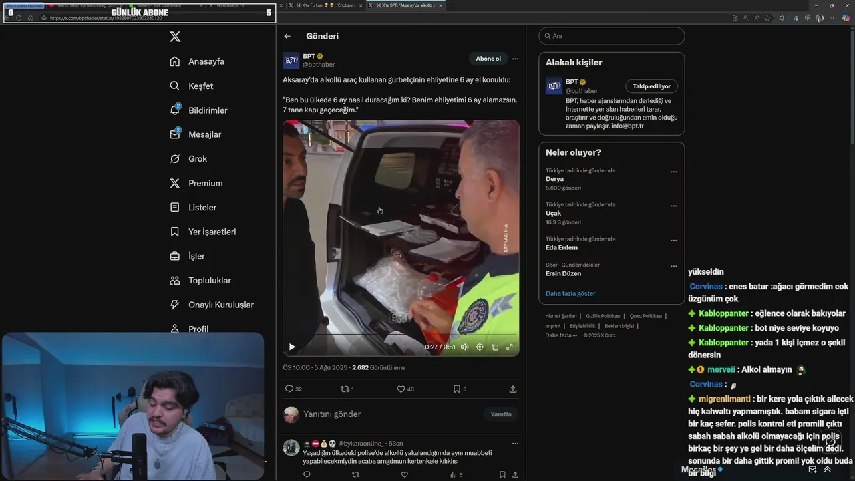855x481 pixels.
Task: Click the Yanıtla button
Action: (x=501, y=414)
